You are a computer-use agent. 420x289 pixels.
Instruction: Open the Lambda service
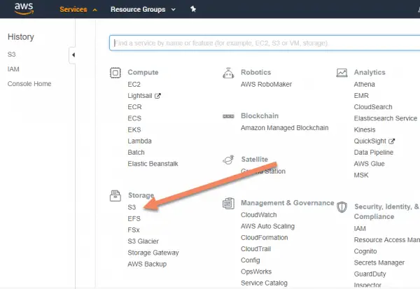(x=139, y=141)
